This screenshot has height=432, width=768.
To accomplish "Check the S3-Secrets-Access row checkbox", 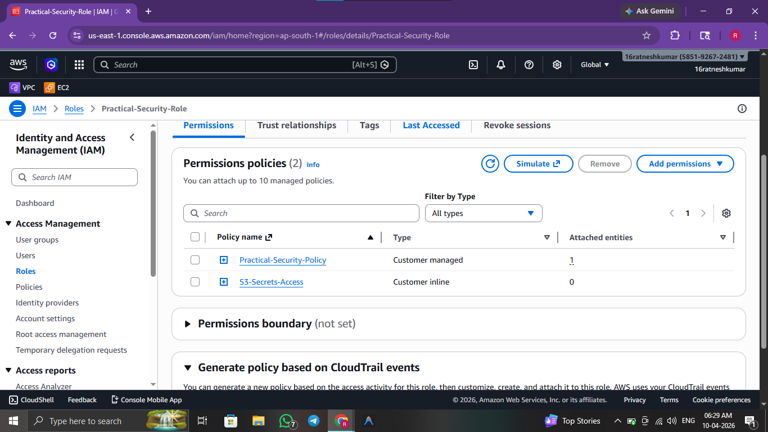I will click(x=195, y=282).
